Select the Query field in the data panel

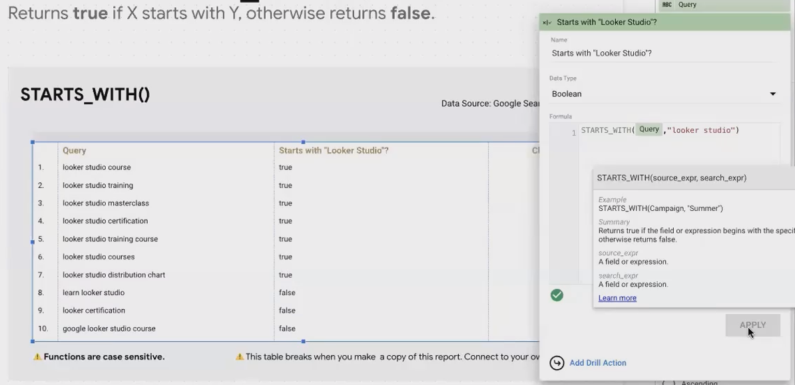(725, 5)
